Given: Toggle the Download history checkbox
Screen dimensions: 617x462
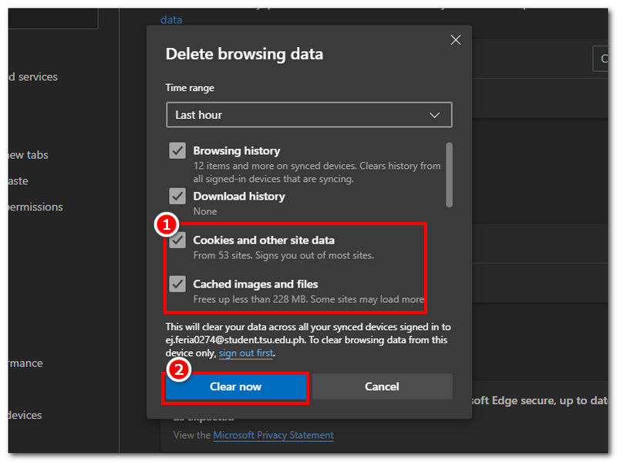Looking at the screenshot, I should 177,197.
